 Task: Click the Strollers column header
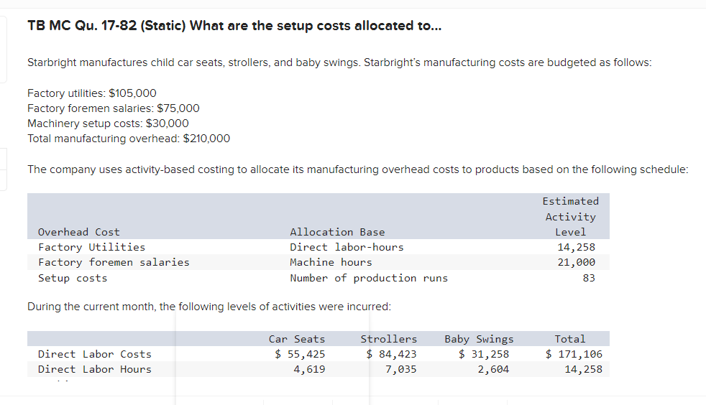point(388,339)
